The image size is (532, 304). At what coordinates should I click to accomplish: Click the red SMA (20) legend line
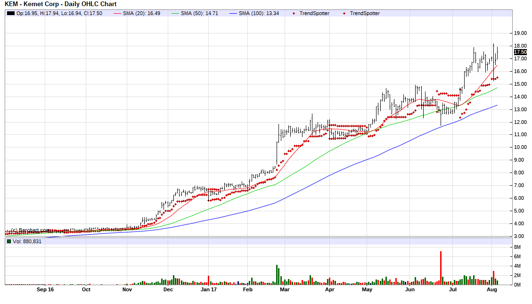(117, 13)
